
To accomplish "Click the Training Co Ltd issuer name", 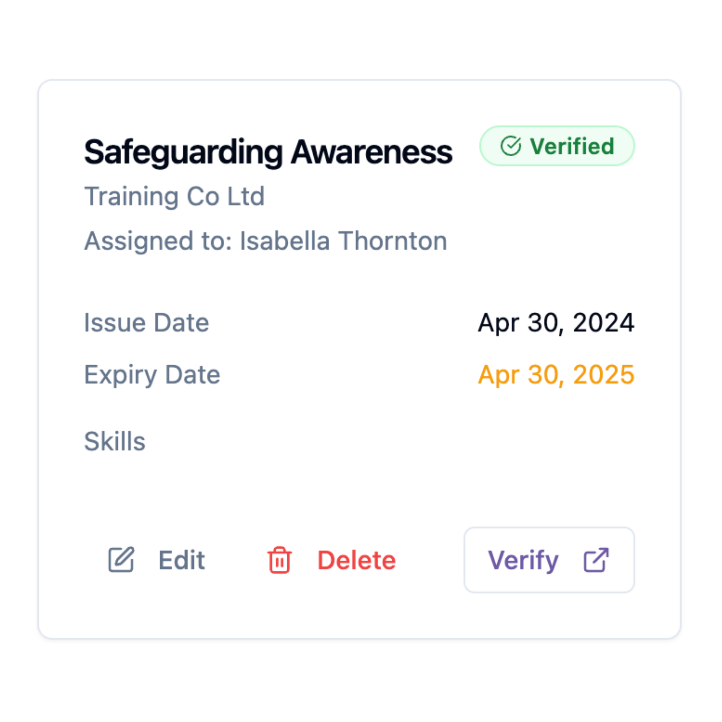I will 174,196.
